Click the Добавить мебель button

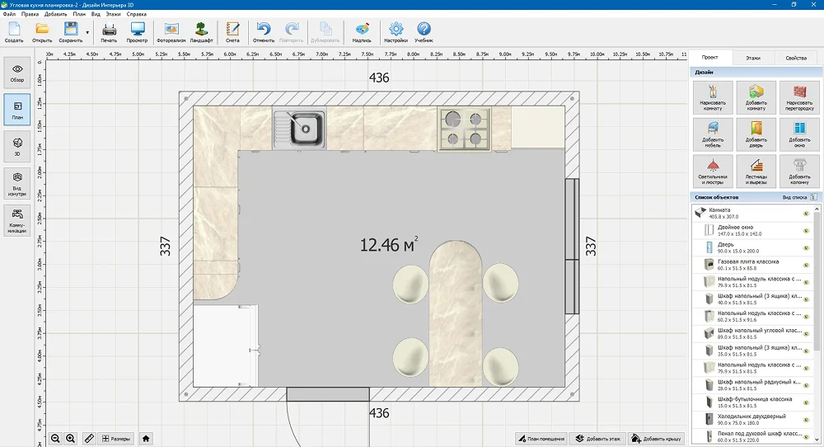(713, 134)
